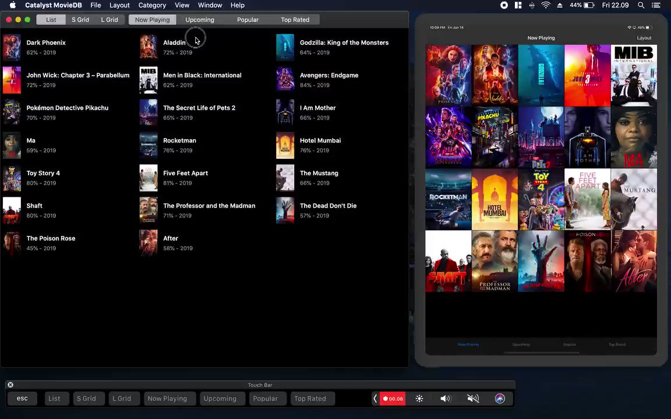This screenshot has height=419, width=671.
Task: Click Hotel Mumbai poster thumbnail in list
Action: [285, 145]
